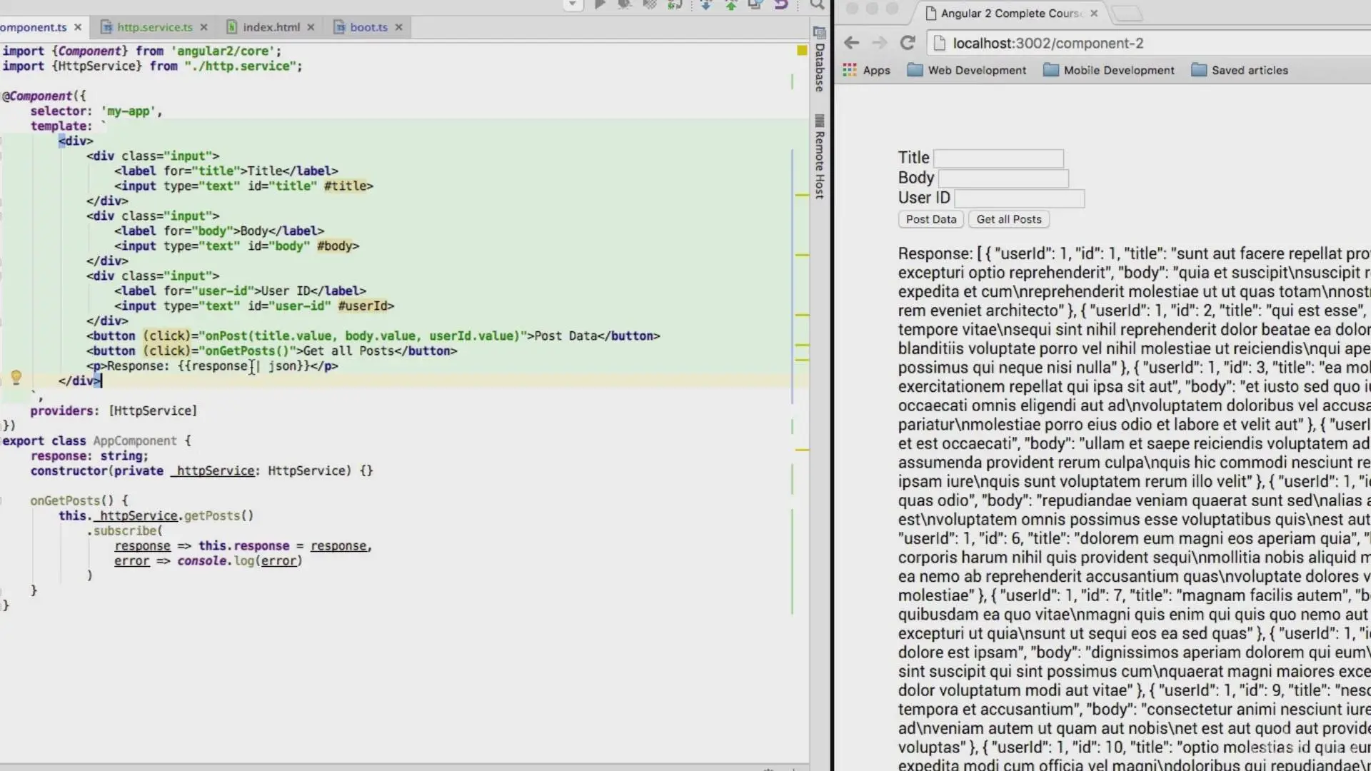The image size is (1371, 771).
Task: Click the Title label in the web form
Action: click(913, 158)
